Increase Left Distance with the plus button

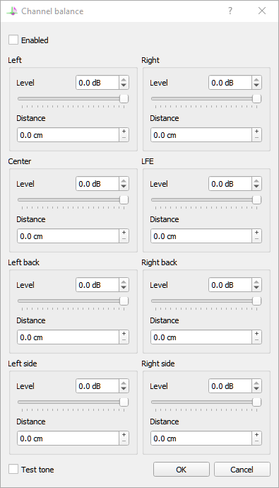coord(124,132)
